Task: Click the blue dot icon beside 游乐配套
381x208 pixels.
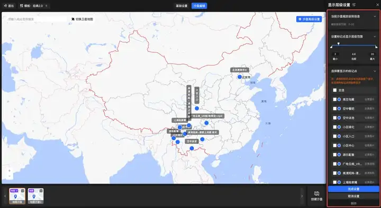Action: [339, 155]
